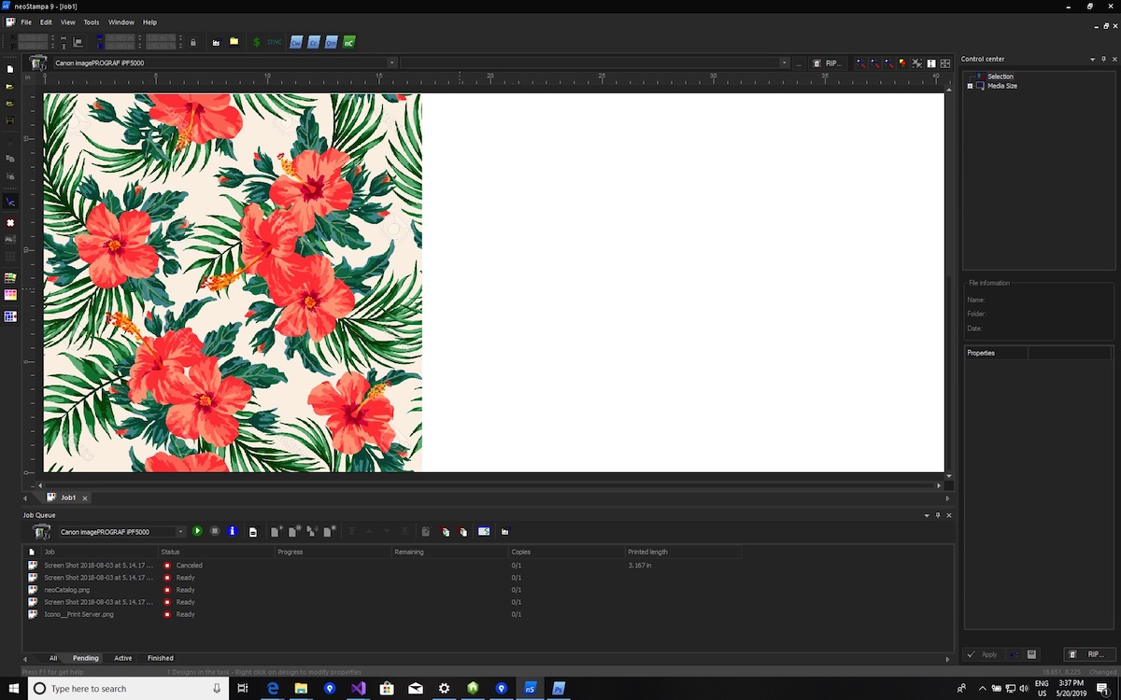The height and width of the screenshot is (700, 1121).
Task: Open the yellow folder icon in toolbar
Action: (x=234, y=42)
